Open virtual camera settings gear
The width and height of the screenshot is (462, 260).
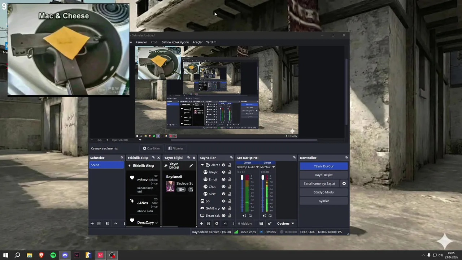344,183
